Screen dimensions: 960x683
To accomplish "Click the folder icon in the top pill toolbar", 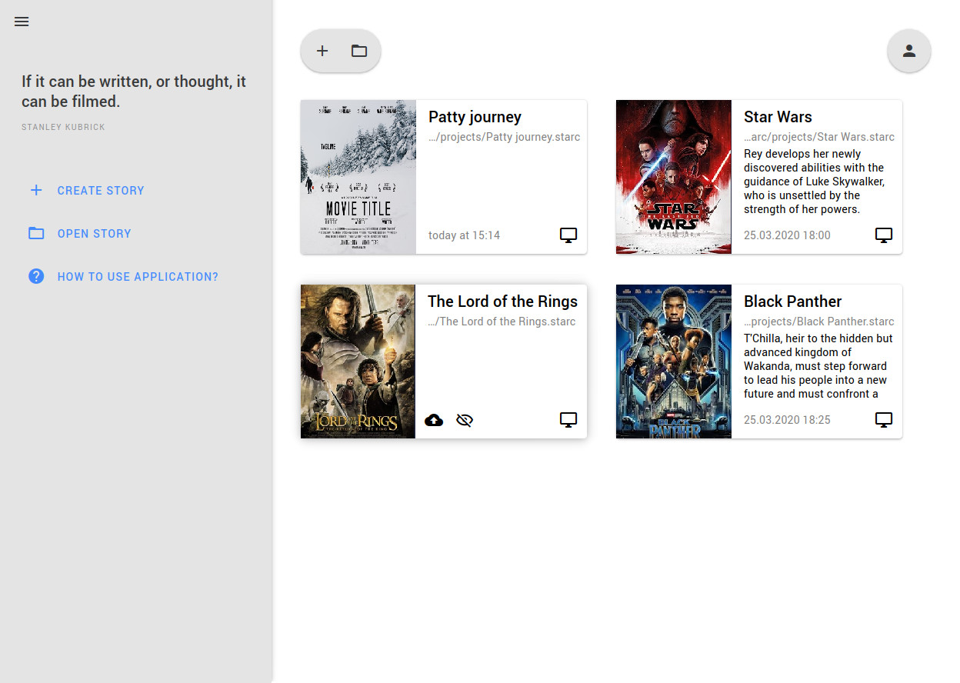I will pos(358,50).
